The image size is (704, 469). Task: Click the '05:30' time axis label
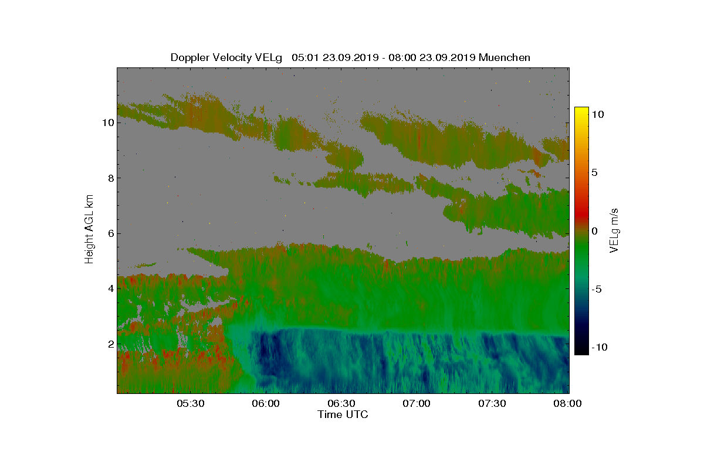(190, 404)
